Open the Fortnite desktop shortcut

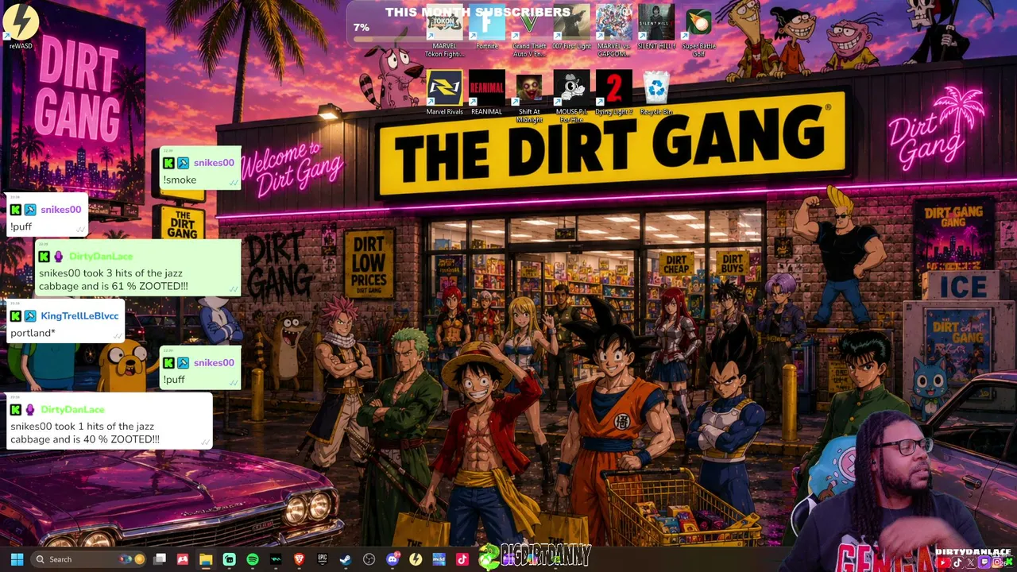point(487,29)
